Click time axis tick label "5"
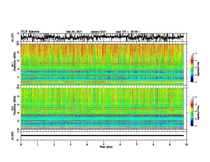This screenshot has height=162, width=210. 104,145
